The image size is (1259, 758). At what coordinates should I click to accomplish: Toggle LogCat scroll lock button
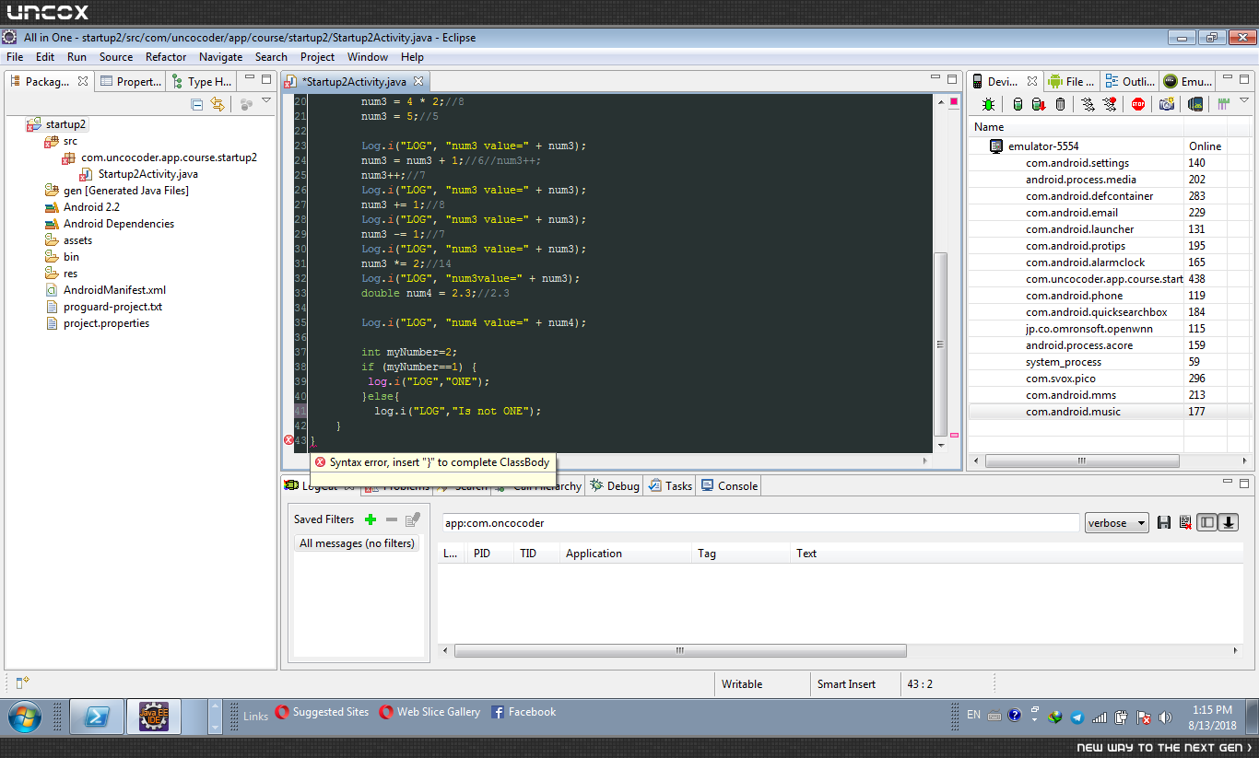1228,523
